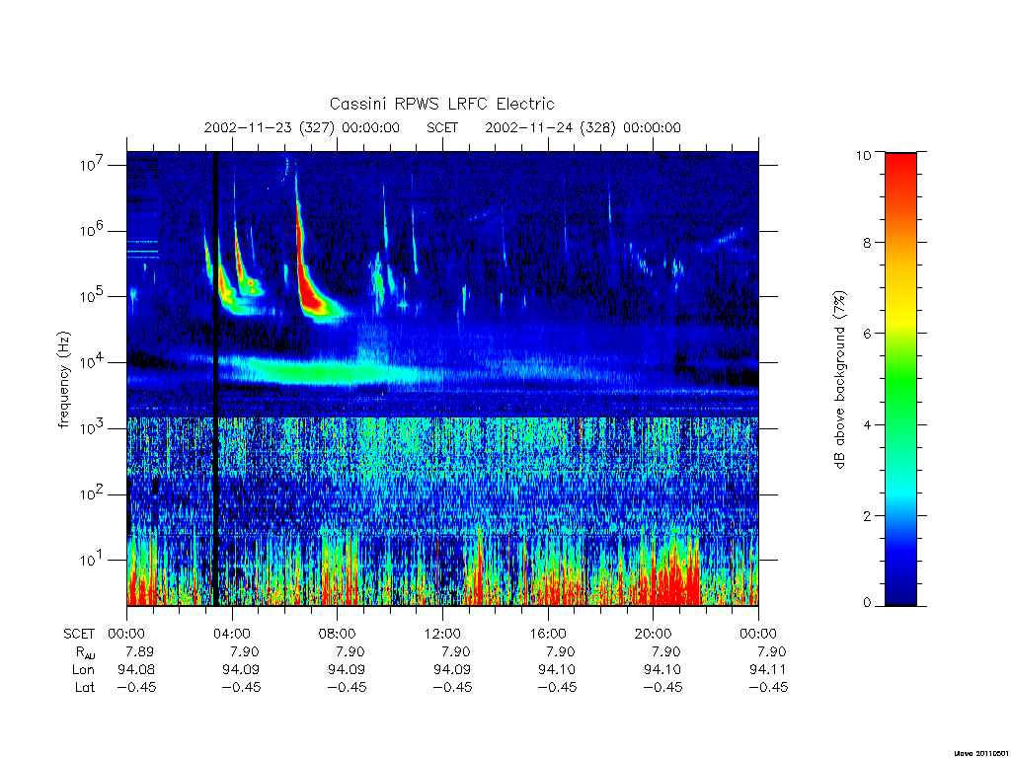Click the '00:00' time label above 7.89
Image resolution: width=1011 pixels, height=758 pixels.
pyautogui.click(x=126, y=634)
